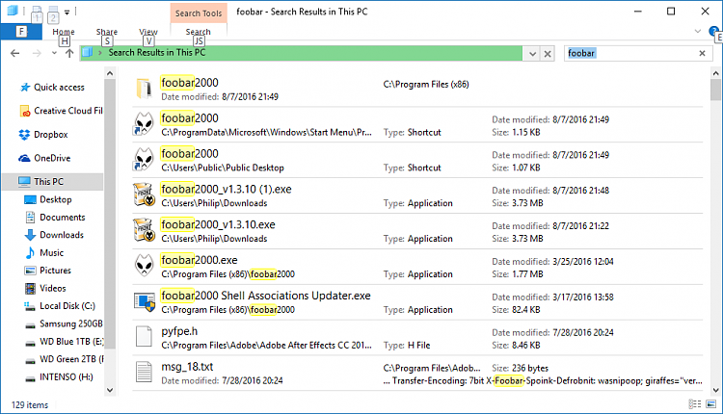The height and width of the screenshot is (414, 723).
Task: Go forward with the right arrow
Action: coord(37,53)
